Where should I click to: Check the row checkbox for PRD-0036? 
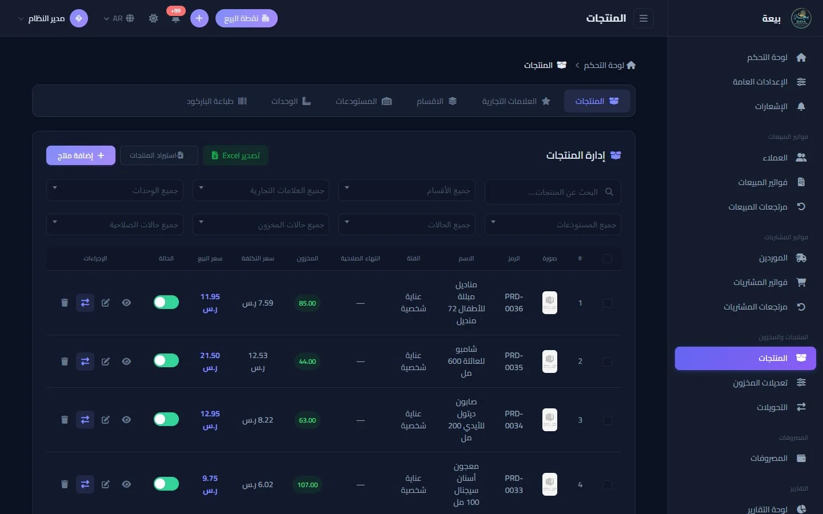[607, 303]
